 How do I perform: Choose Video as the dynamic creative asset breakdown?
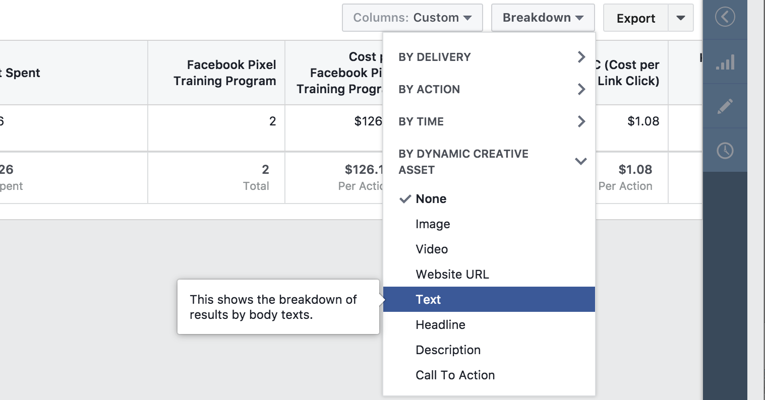click(431, 249)
